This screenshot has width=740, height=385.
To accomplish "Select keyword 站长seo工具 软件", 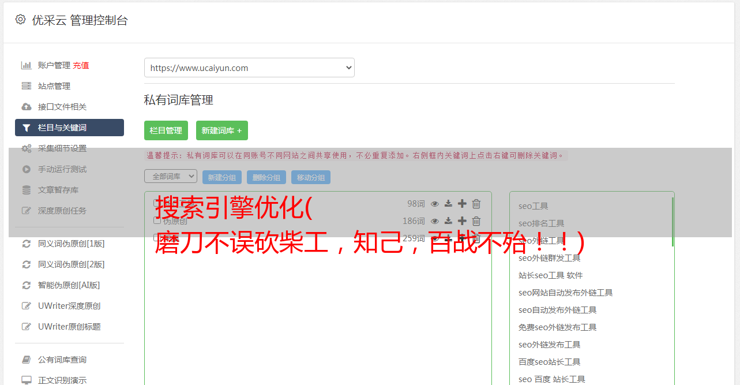I will click(x=550, y=275).
